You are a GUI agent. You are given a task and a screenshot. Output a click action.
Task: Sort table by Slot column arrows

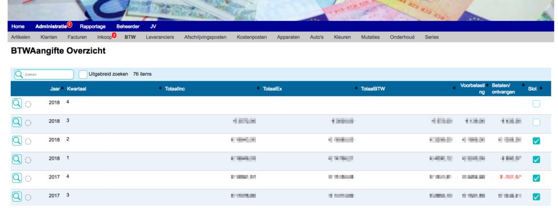coord(540,88)
